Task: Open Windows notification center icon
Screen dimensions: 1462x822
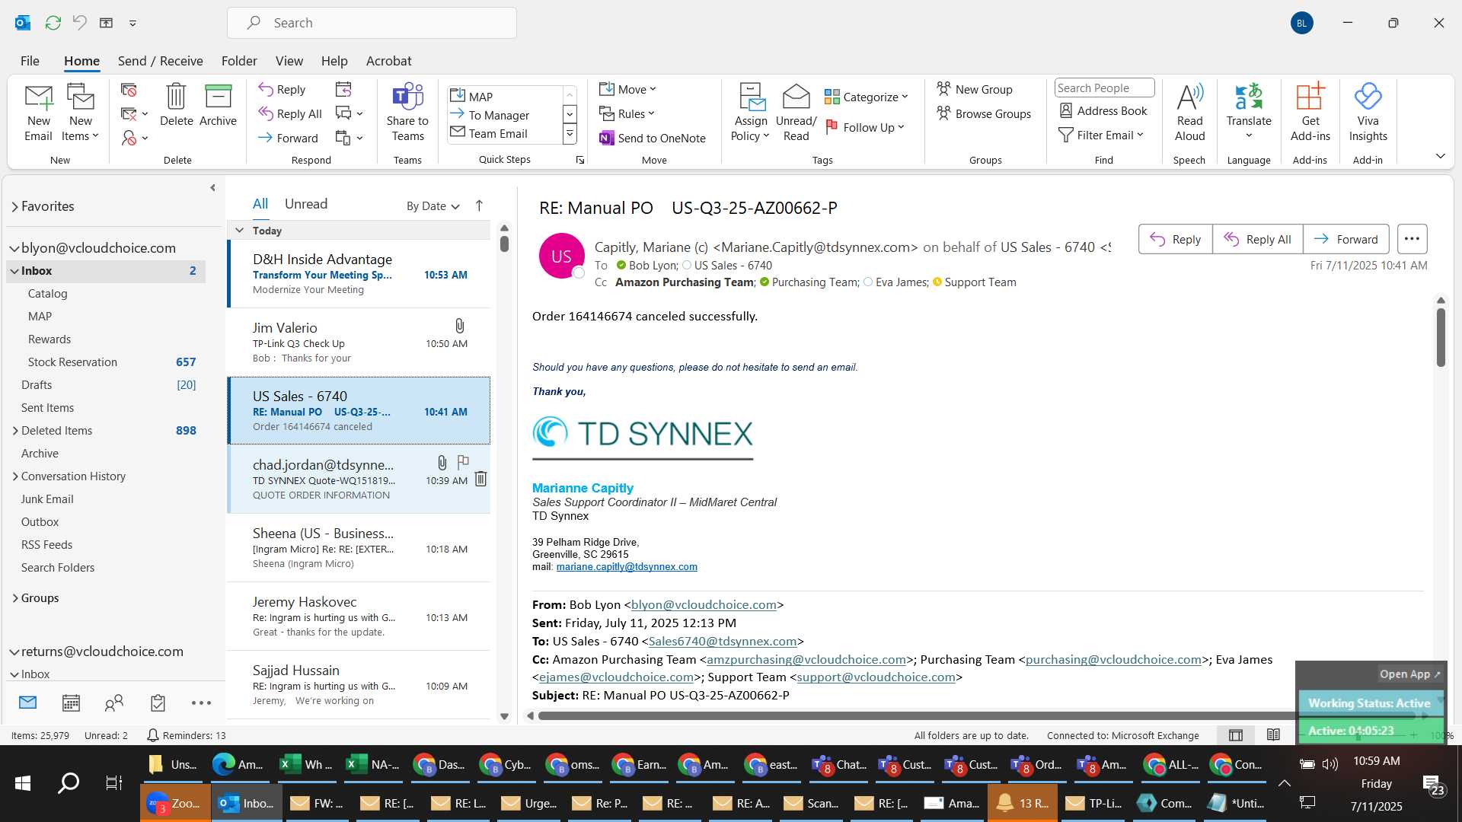Action: (1433, 785)
